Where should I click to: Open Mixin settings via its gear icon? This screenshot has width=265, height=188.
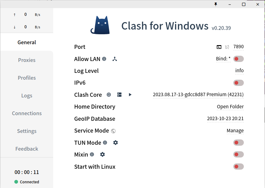(x=102, y=154)
